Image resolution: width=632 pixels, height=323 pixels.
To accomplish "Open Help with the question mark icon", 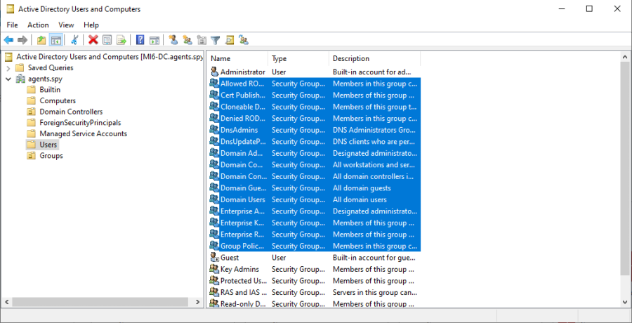I will pos(140,40).
